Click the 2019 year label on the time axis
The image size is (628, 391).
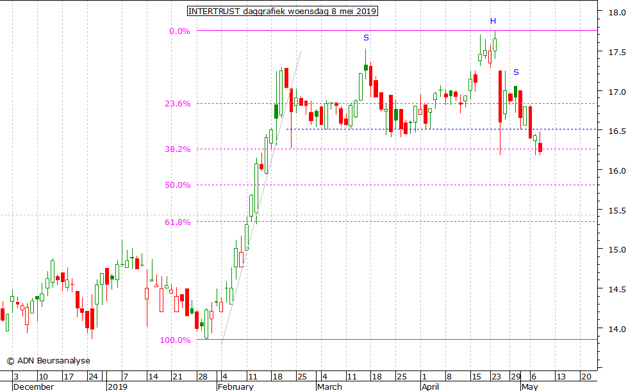click(117, 387)
